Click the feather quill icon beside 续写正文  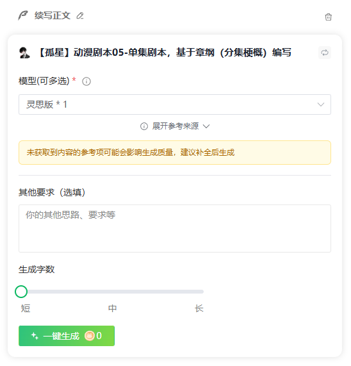[x=23, y=15]
